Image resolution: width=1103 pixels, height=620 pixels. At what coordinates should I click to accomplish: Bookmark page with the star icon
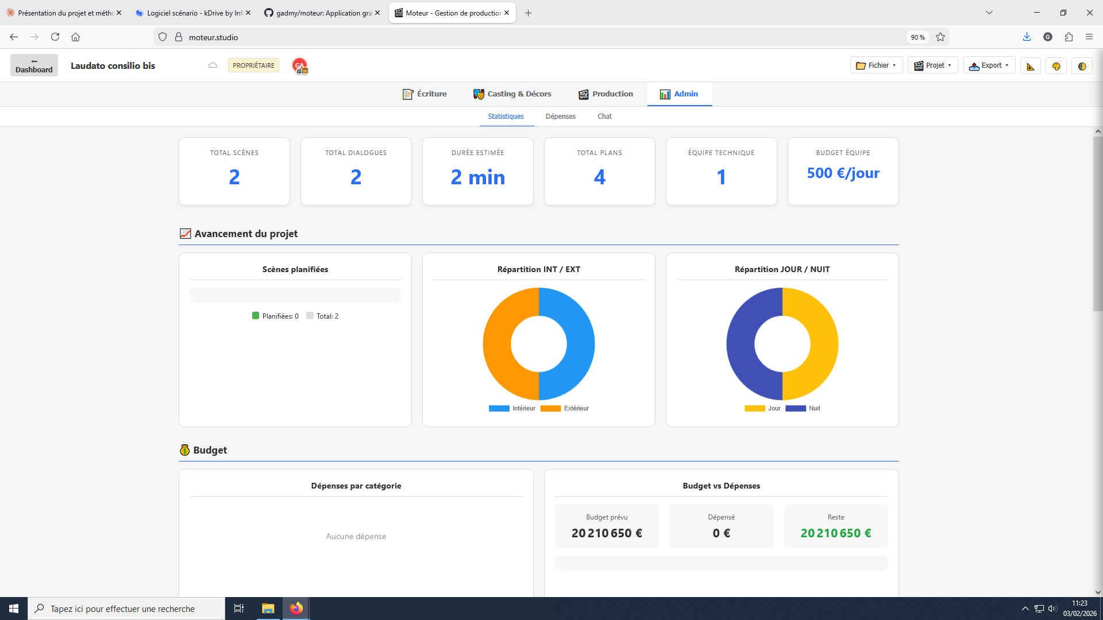point(940,37)
